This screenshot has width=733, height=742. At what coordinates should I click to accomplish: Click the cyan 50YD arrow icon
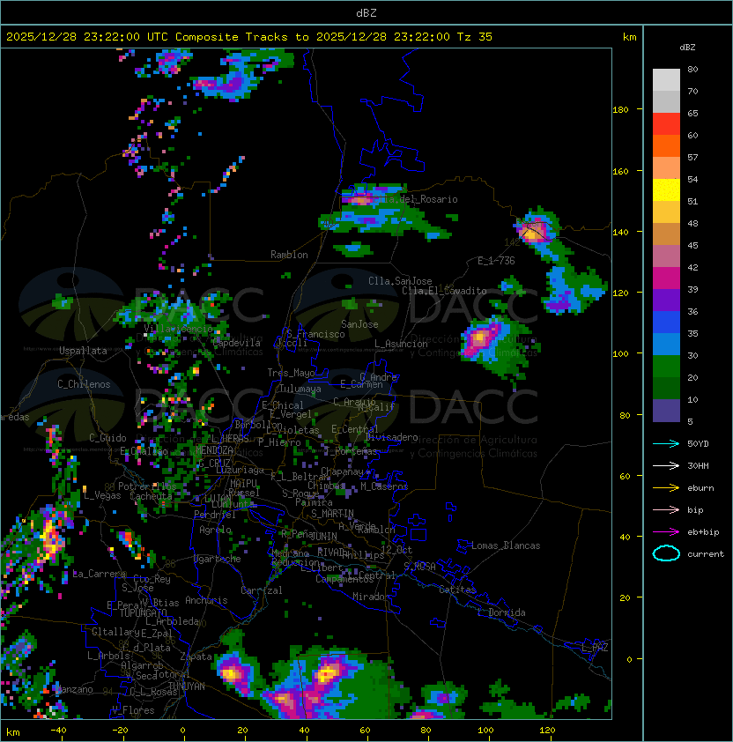[x=666, y=444]
